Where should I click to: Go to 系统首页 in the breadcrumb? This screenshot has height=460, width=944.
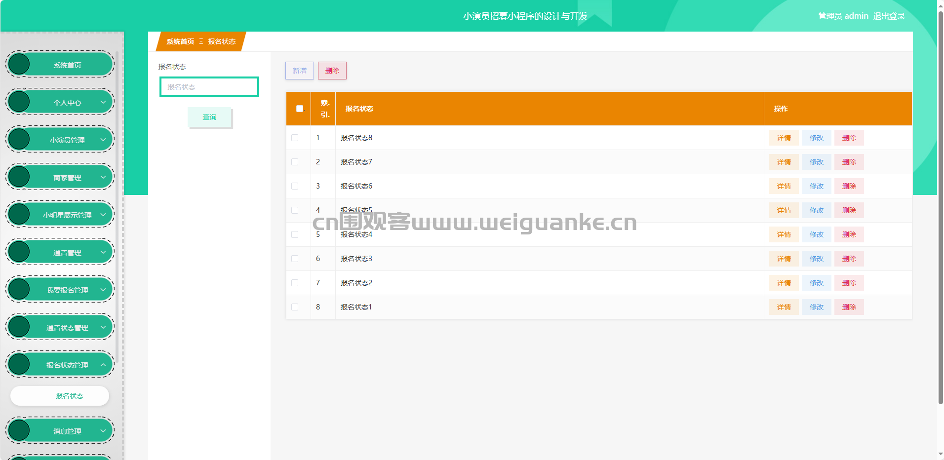(180, 41)
